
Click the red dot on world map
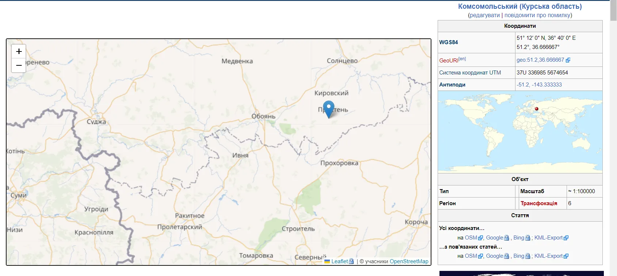[x=537, y=109]
